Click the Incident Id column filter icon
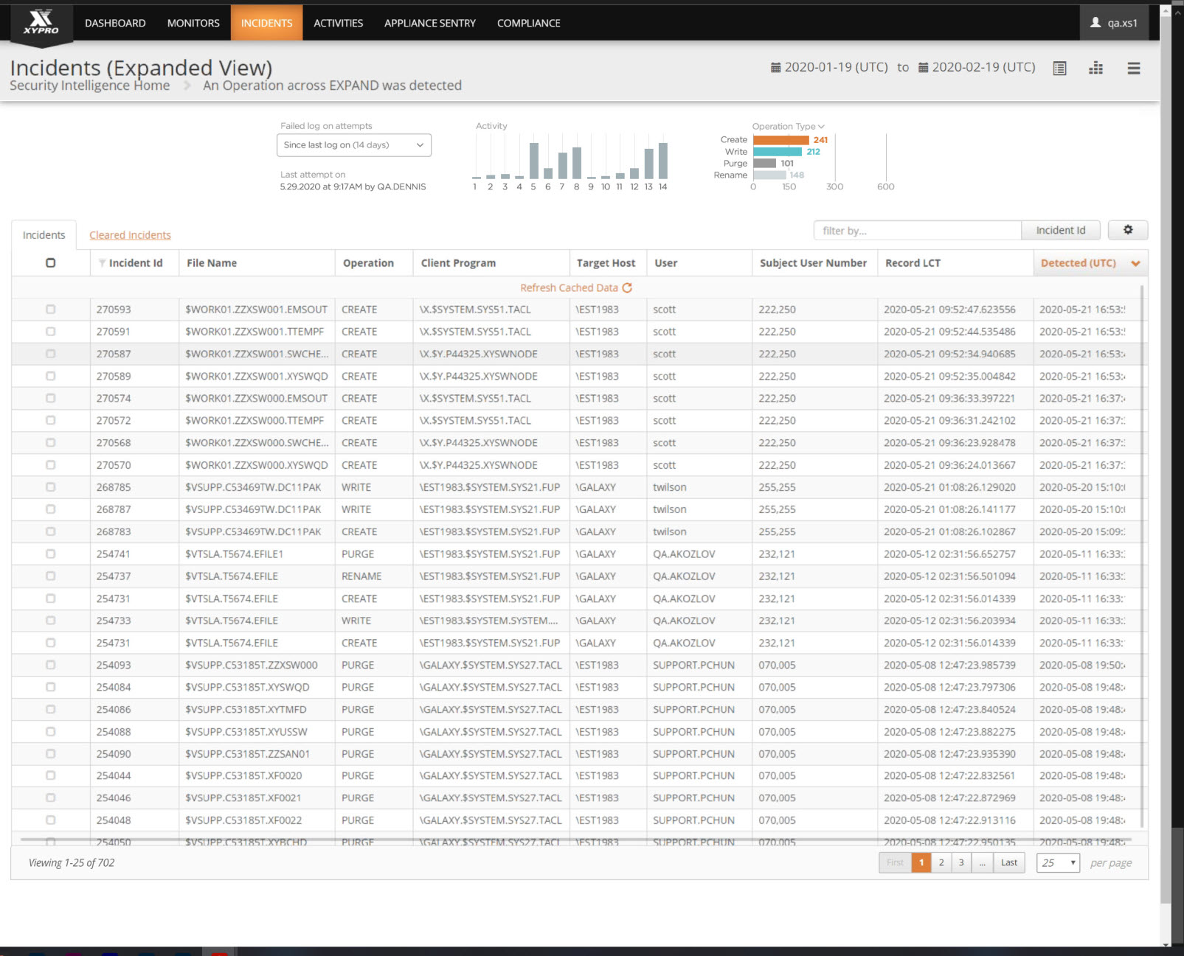 tap(102, 262)
